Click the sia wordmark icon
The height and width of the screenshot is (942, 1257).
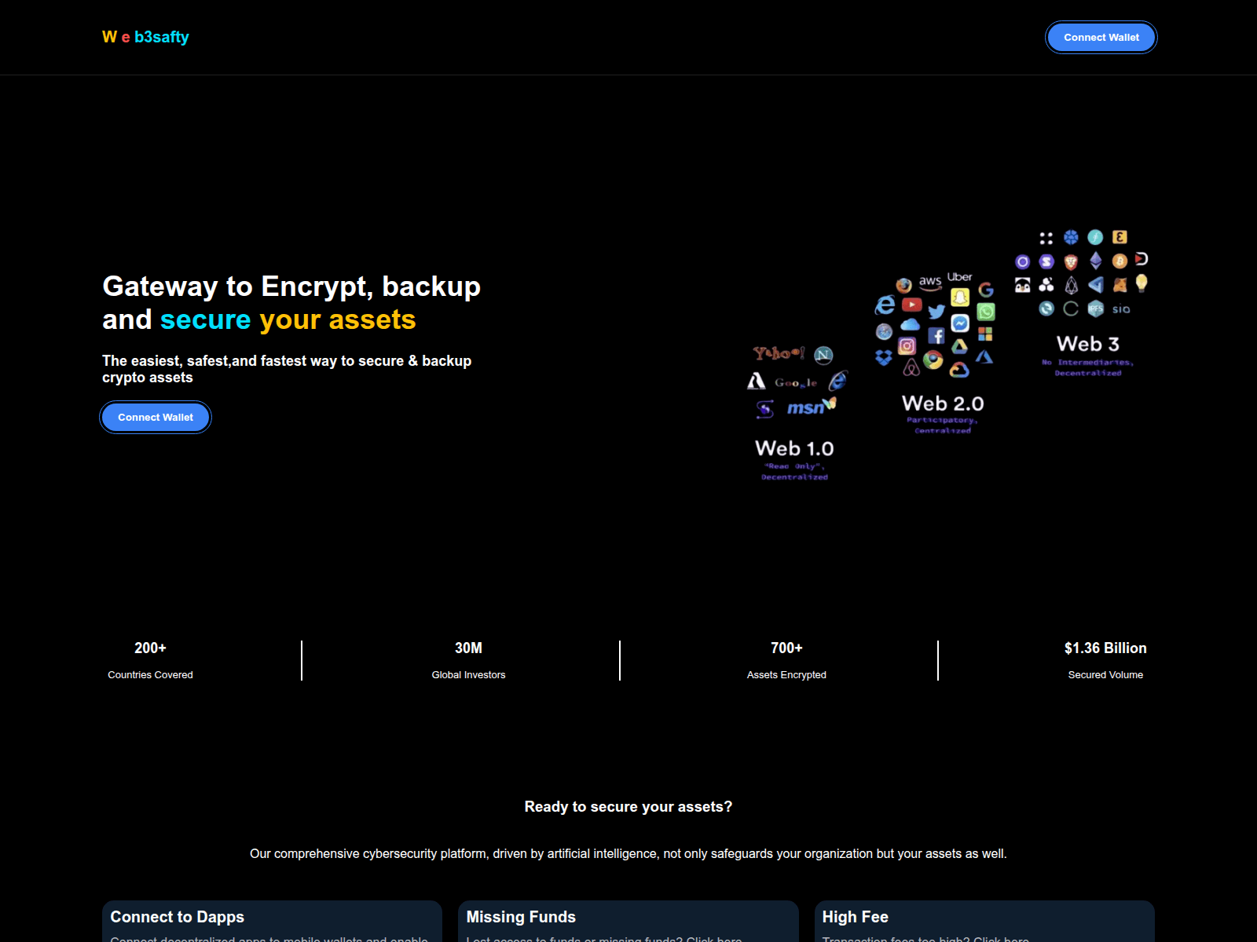tap(1121, 309)
